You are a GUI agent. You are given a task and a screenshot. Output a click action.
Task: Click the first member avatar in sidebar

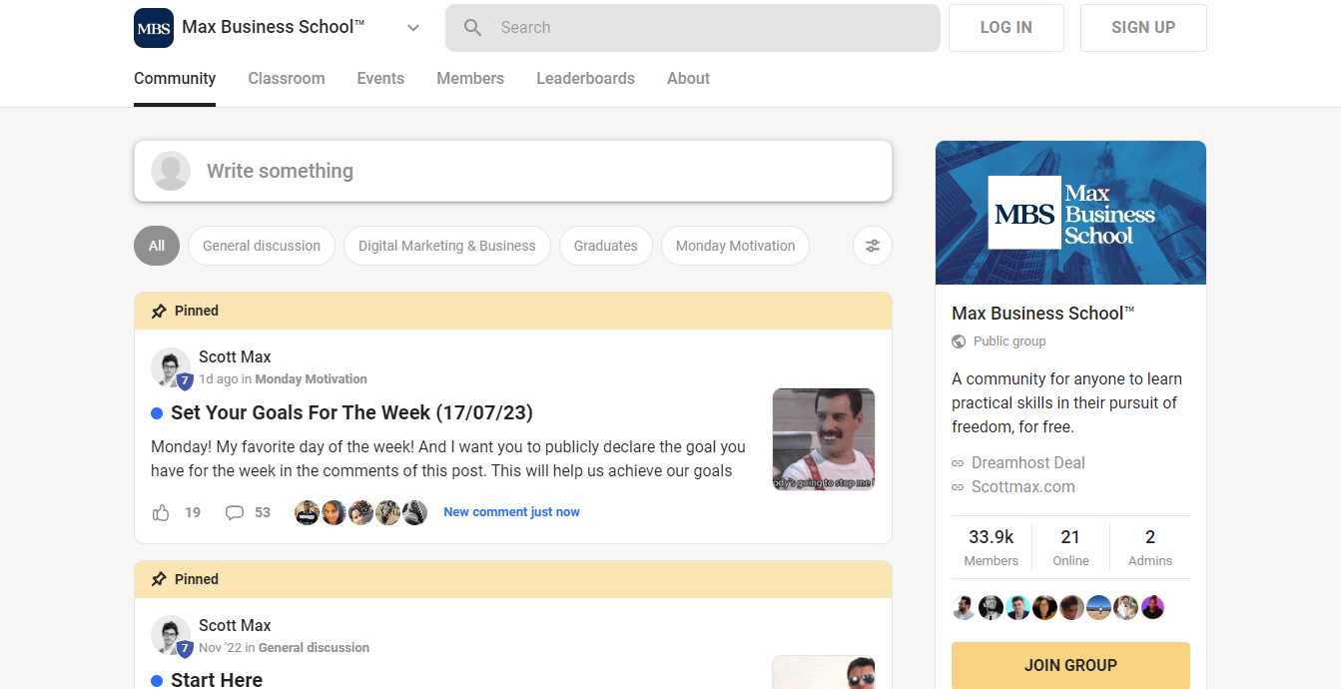click(964, 607)
